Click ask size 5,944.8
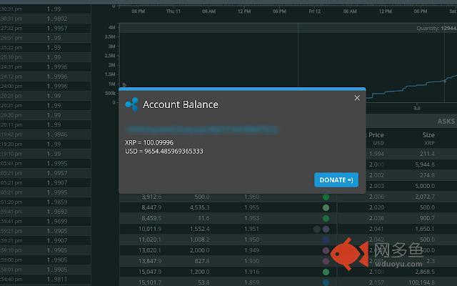The image size is (457, 286). (x=425, y=164)
